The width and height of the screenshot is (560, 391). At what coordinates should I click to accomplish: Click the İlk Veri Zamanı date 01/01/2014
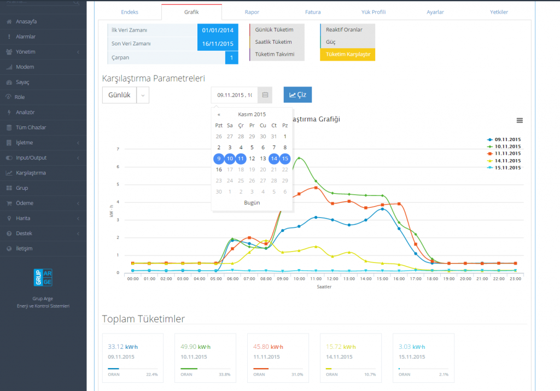pos(218,31)
